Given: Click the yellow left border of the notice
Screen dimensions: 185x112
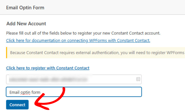Looking at the screenshot, I should click(x=7, y=53).
